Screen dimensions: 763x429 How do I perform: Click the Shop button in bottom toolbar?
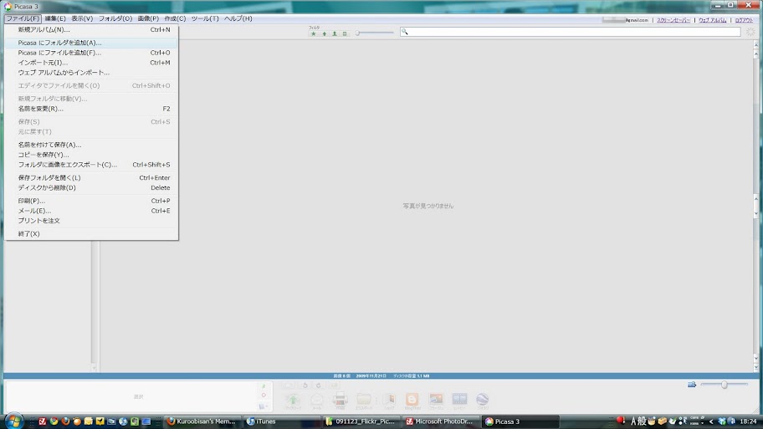point(389,401)
